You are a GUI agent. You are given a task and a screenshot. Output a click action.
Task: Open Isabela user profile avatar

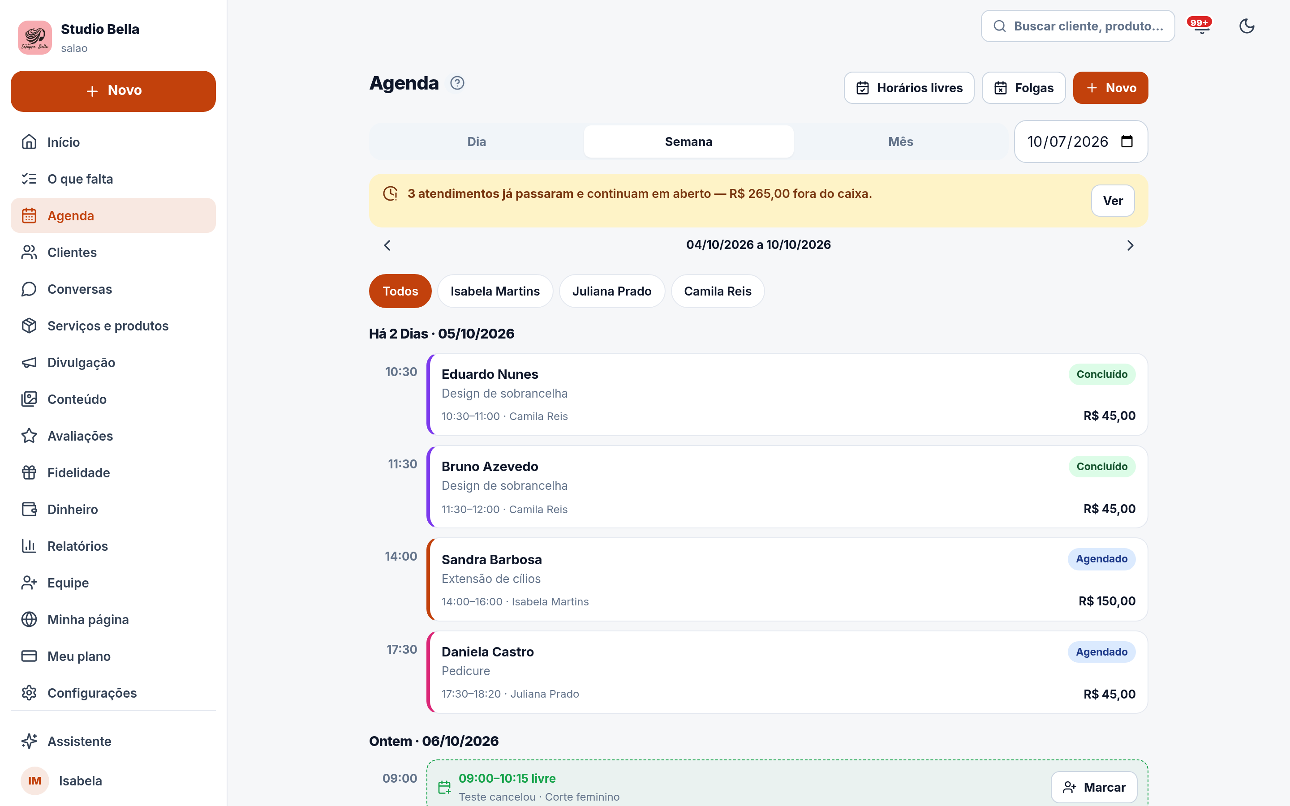[x=34, y=781]
